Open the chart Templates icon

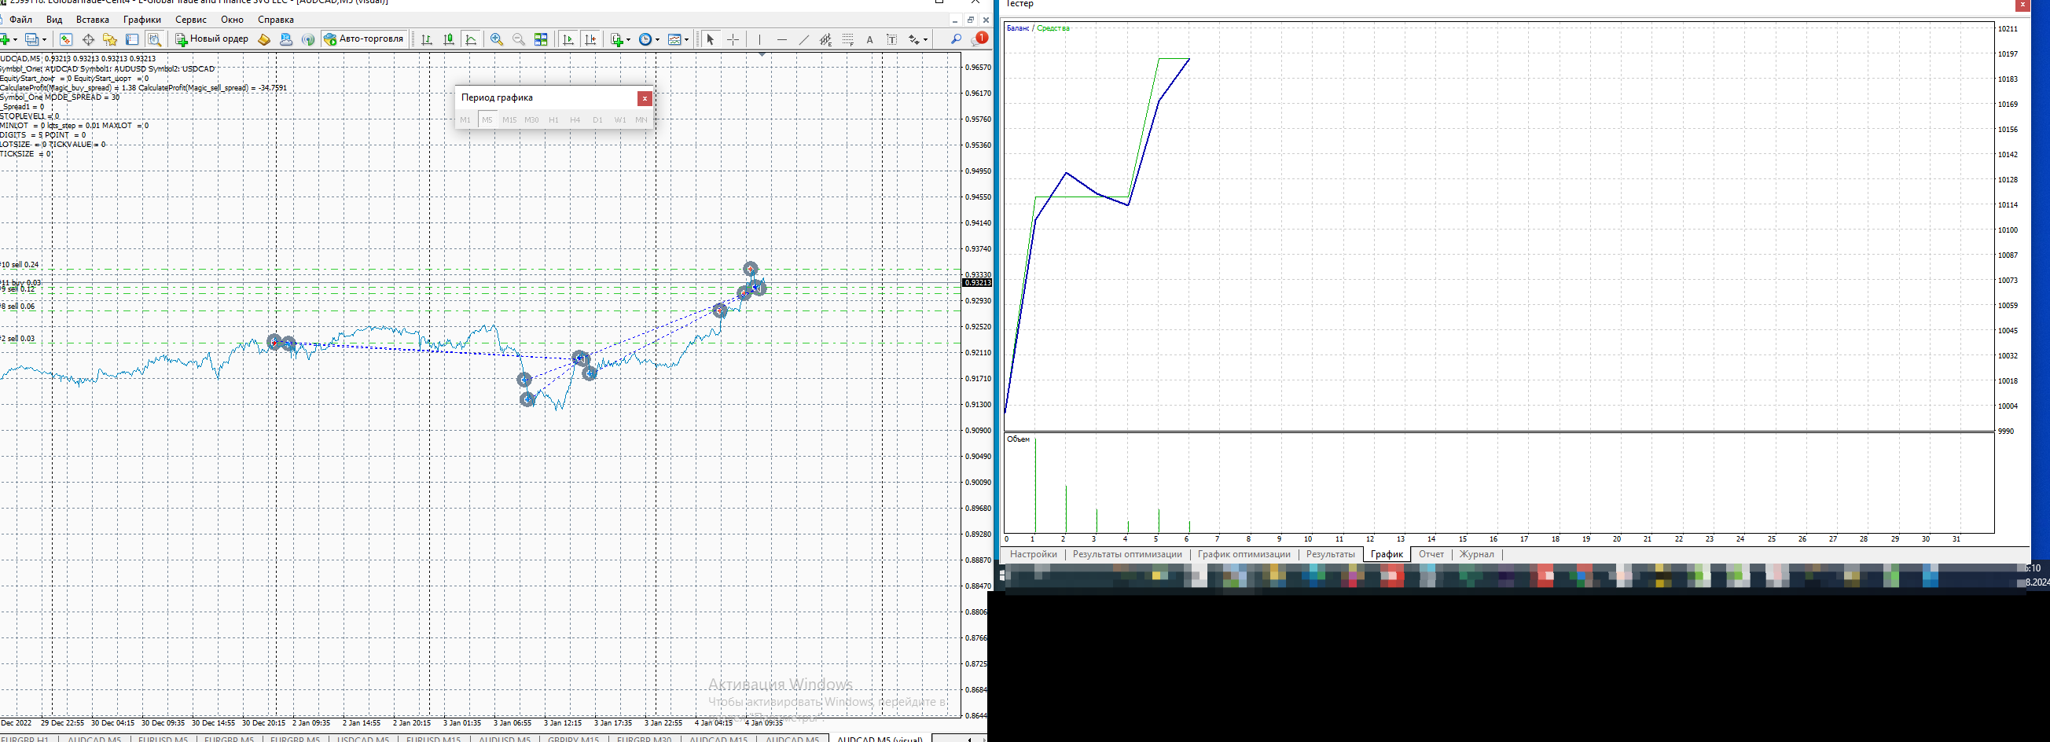[675, 39]
